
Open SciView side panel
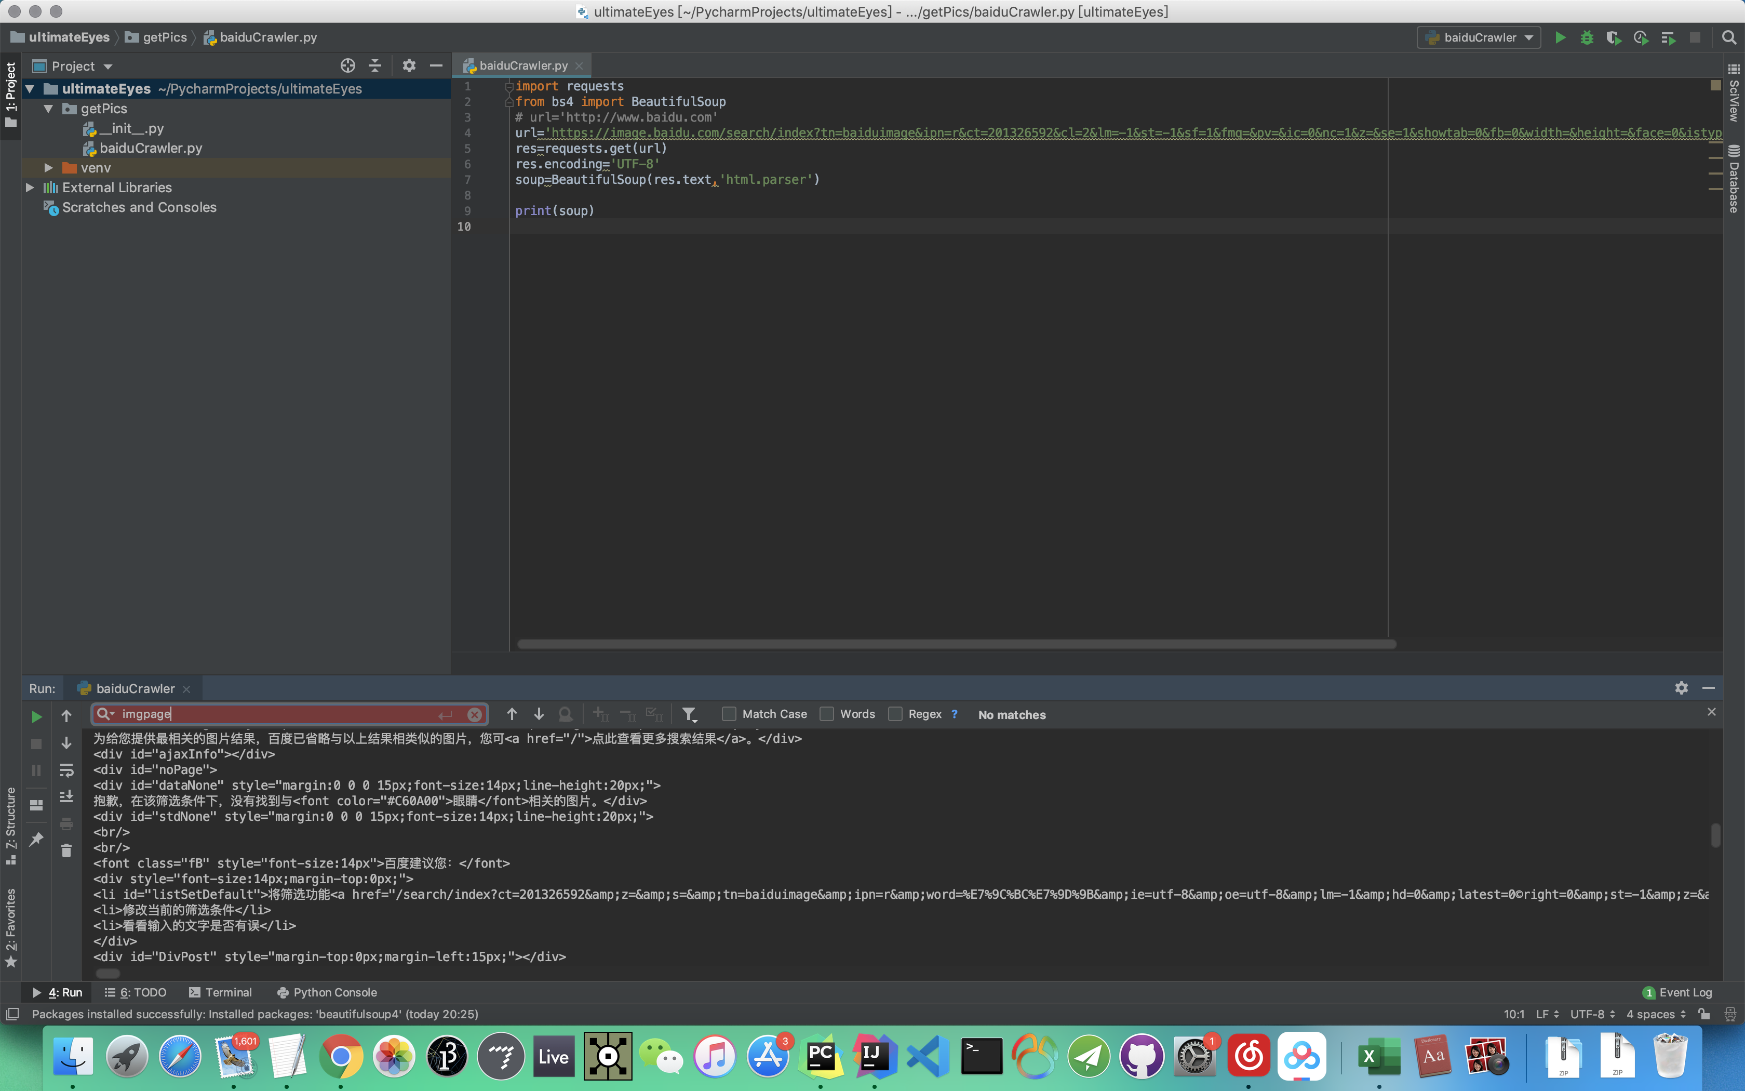[1734, 92]
